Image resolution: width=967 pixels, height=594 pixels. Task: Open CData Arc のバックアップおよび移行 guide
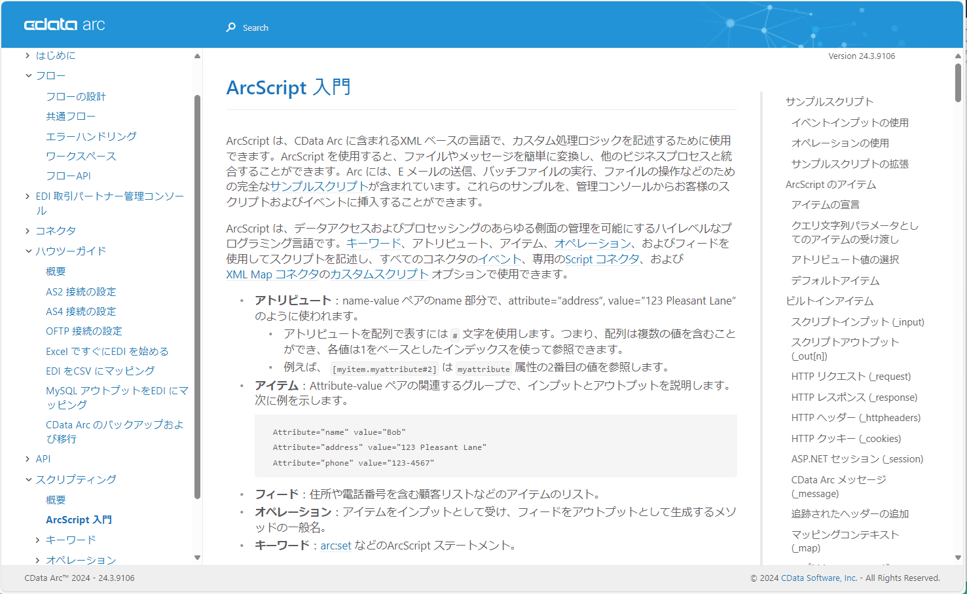pos(115,432)
